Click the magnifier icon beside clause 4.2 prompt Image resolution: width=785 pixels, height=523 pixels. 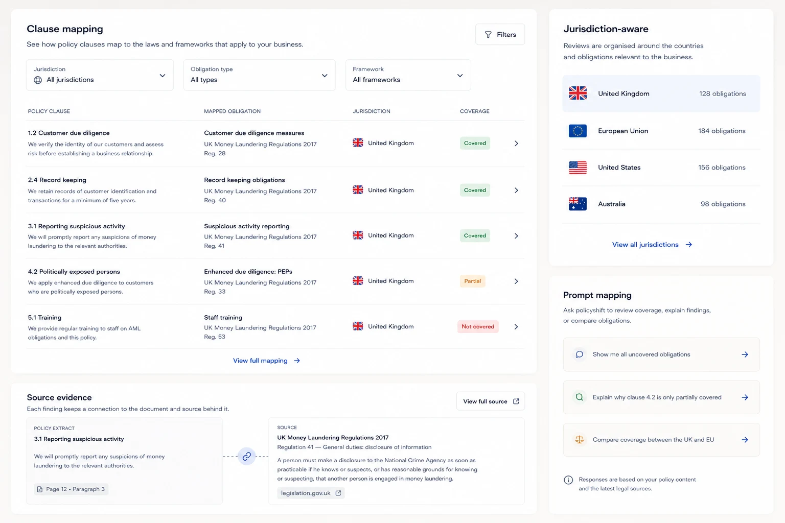point(580,397)
